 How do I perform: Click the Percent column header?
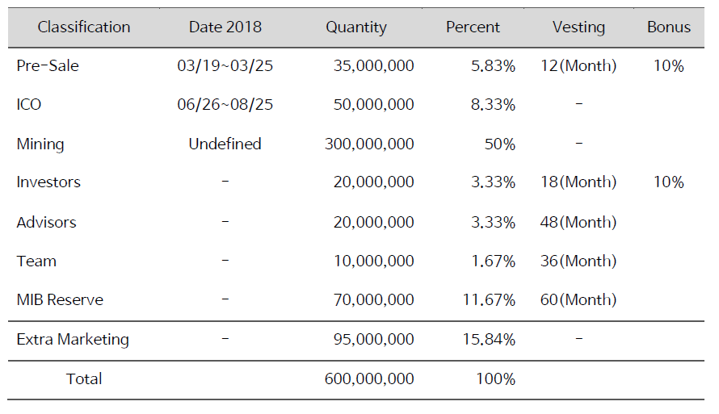[x=473, y=27]
